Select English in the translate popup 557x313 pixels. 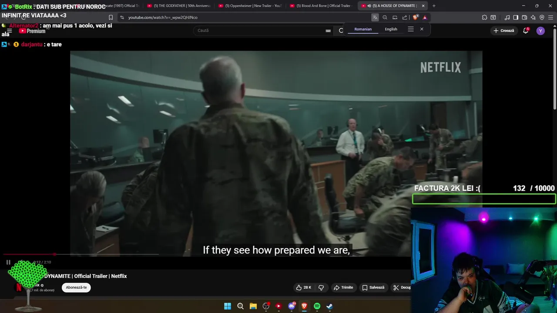click(x=391, y=29)
